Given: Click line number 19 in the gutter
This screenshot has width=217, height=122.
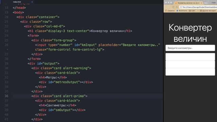Looking at the screenshot, I should [6, 12].
